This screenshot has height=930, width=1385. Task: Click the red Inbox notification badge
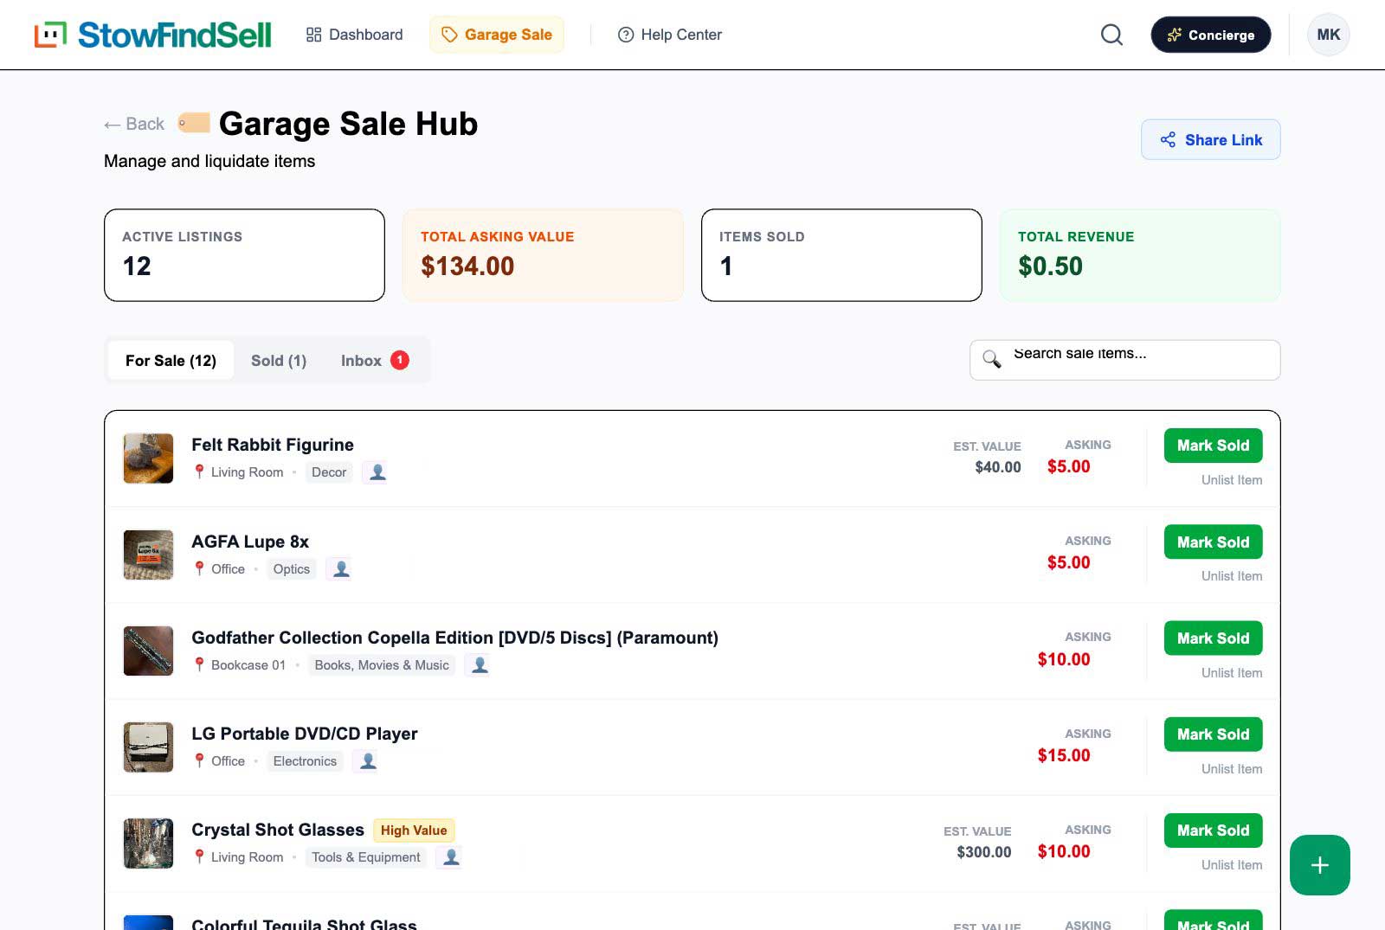click(x=400, y=360)
